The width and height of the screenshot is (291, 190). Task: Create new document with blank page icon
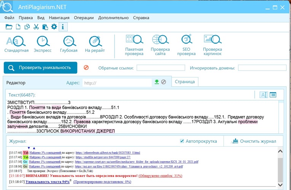18,27
